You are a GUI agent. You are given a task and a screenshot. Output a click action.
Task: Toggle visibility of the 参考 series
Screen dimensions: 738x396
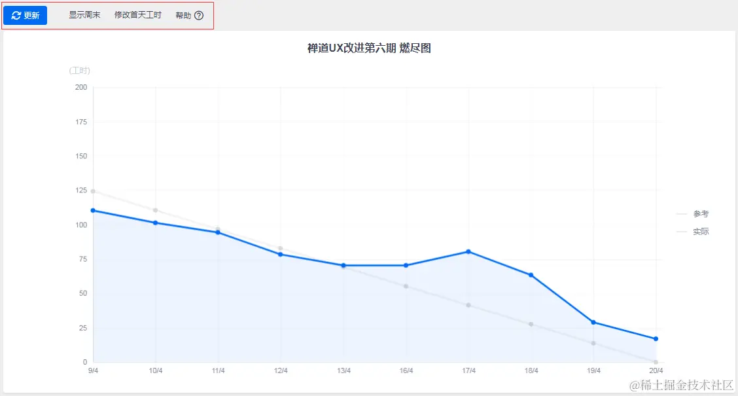pos(696,213)
